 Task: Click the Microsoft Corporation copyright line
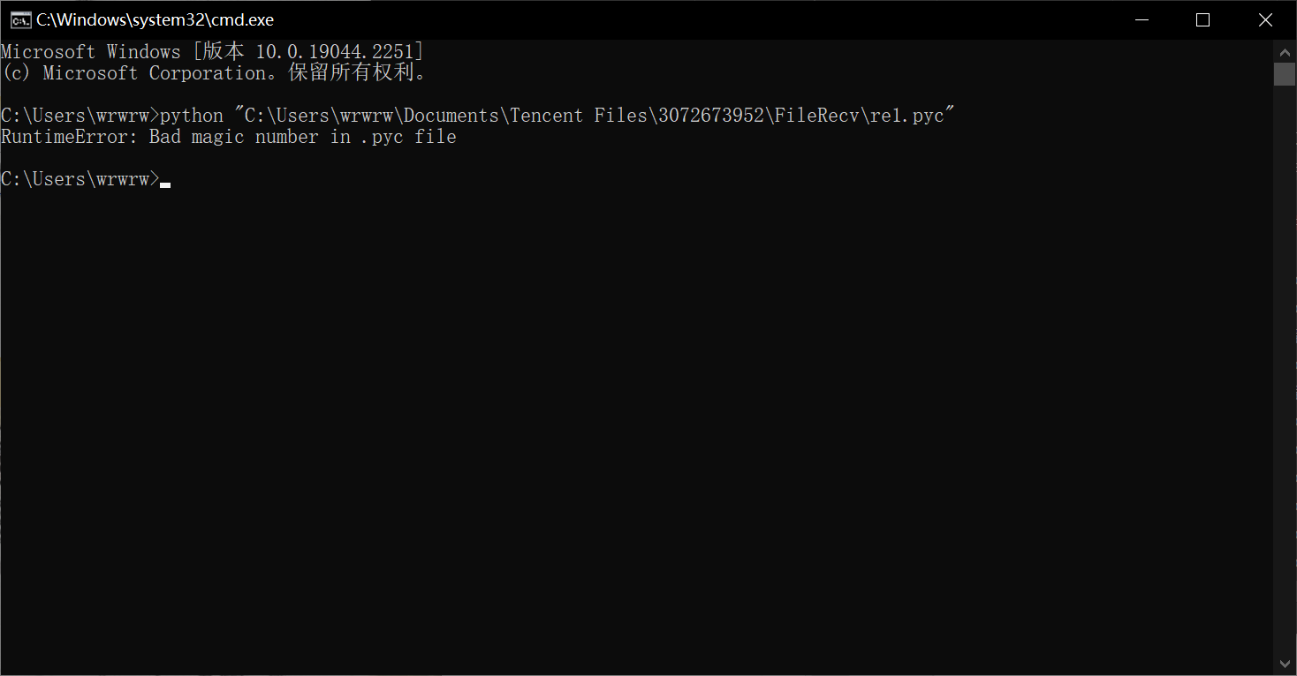point(214,73)
